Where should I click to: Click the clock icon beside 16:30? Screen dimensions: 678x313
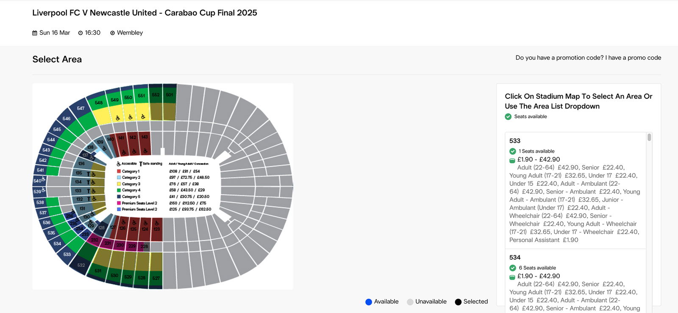point(80,33)
